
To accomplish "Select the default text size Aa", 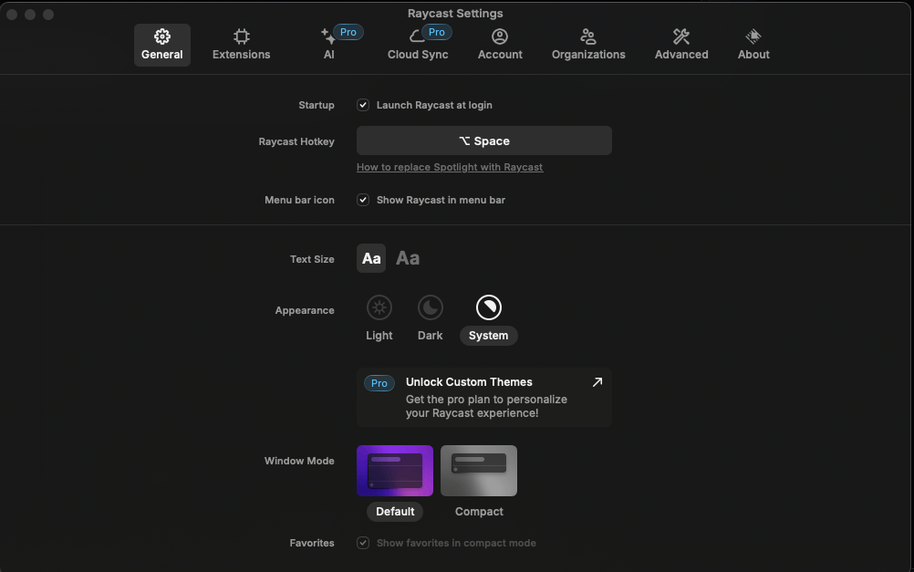I will pyautogui.click(x=371, y=258).
